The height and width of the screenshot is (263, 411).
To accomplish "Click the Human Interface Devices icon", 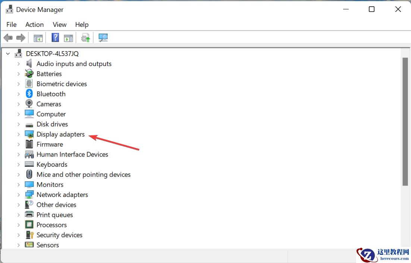I will [29, 154].
